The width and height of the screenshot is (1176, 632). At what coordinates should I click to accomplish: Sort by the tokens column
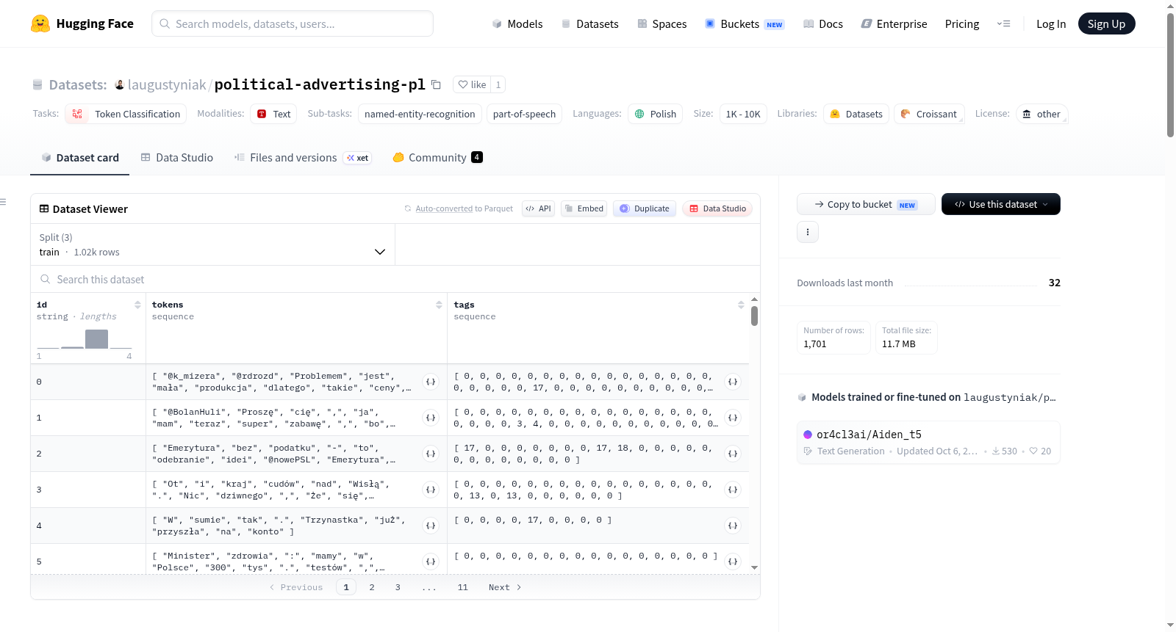pos(439,305)
